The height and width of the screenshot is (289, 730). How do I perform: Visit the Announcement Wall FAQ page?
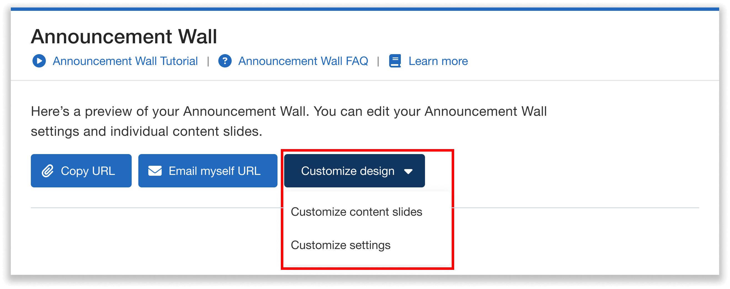click(303, 61)
